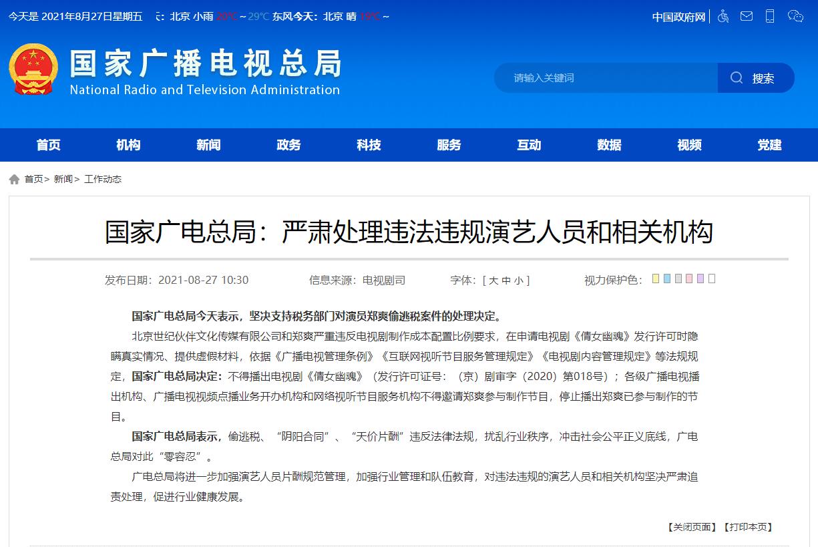The height and width of the screenshot is (547, 818).
Task: Click the National Radio and Television Administration subtitle
Action: pos(205,89)
